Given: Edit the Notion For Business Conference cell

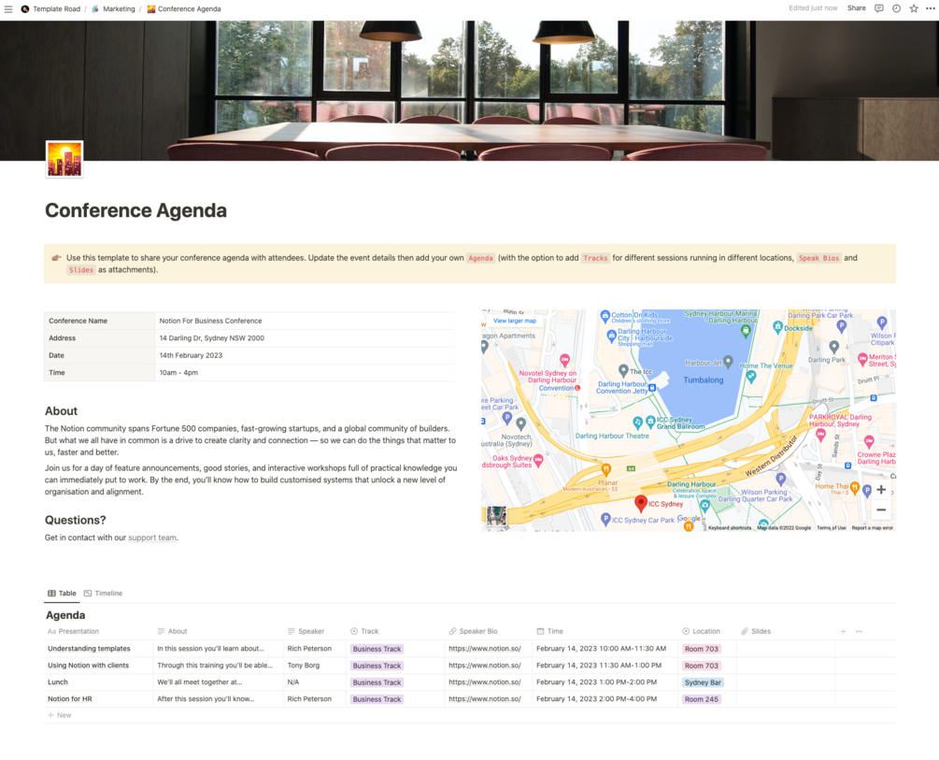Looking at the screenshot, I should (305, 321).
